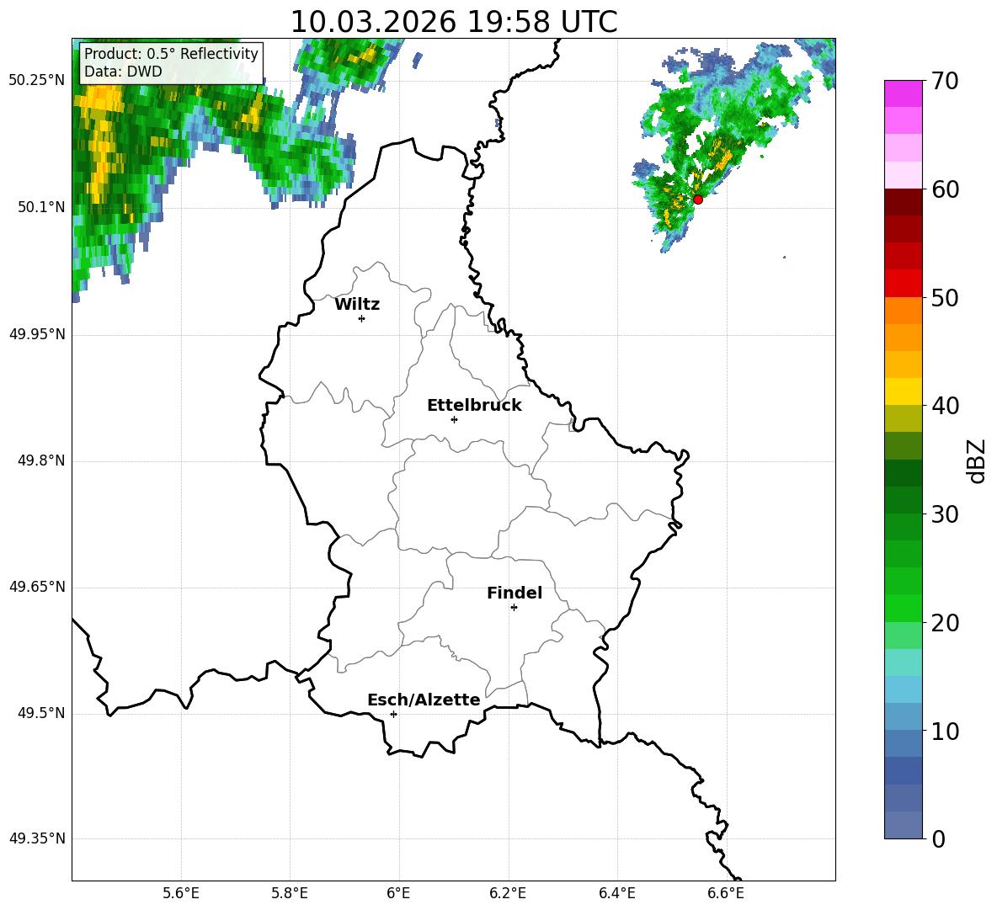Click the 30 label on the colorbar
This screenshot has width=997, height=910.
pyautogui.click(x=945, y=514)
